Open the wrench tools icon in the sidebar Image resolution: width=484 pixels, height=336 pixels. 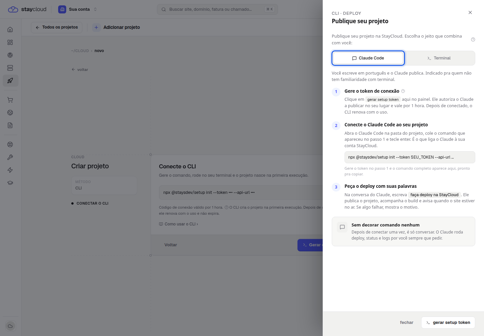pos(10,157)
